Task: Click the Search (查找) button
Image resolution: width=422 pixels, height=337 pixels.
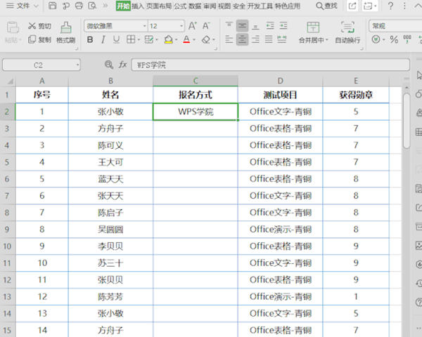Action: coord(326,6)
